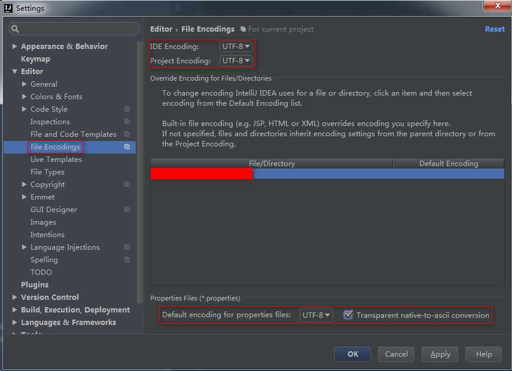
Task: Click project-level icon beside GUI Designer
Action: point(127,210)
